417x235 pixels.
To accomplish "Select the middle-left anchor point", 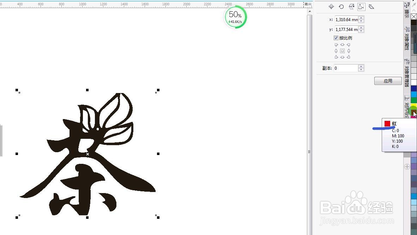I will 336,51.
